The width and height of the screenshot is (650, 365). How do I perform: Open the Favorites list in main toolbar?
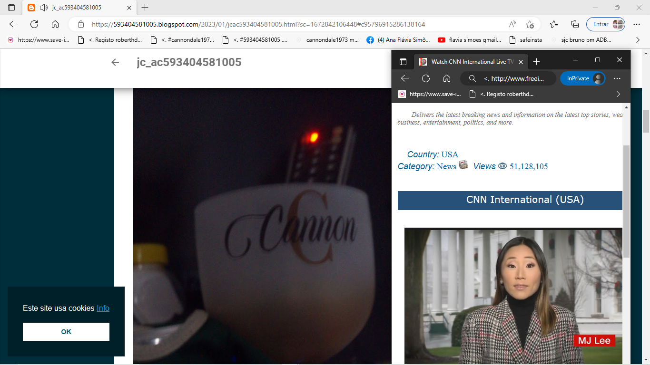click(x=554, y=24)
